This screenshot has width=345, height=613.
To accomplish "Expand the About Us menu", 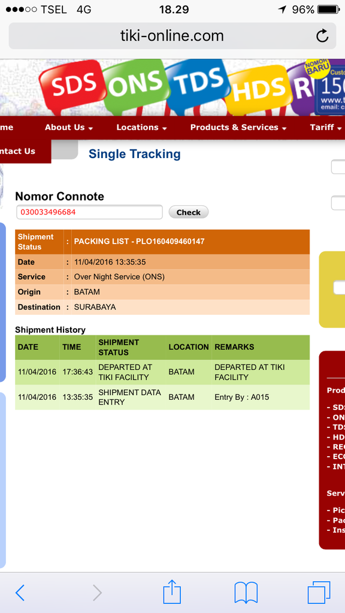I will click(68, 128).
